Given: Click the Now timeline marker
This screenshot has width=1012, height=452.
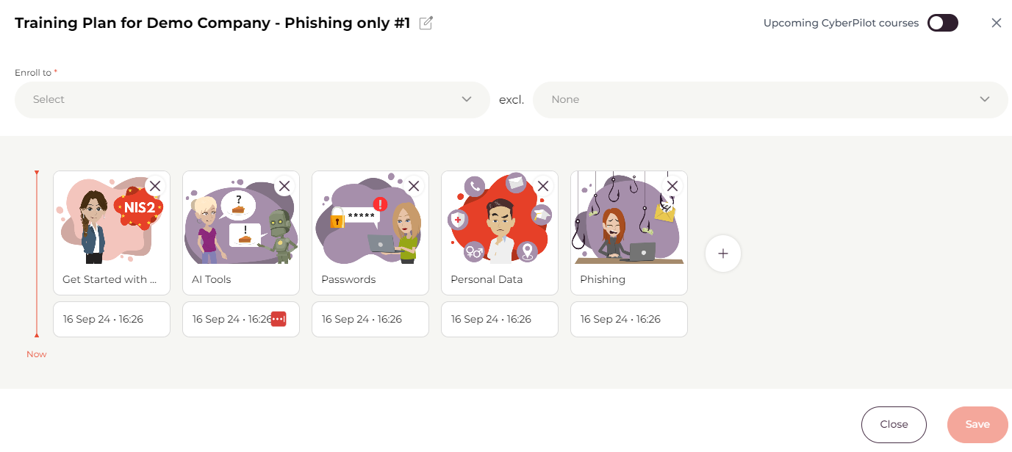Looking at the screenshot, I should click(x=37, y=354).
